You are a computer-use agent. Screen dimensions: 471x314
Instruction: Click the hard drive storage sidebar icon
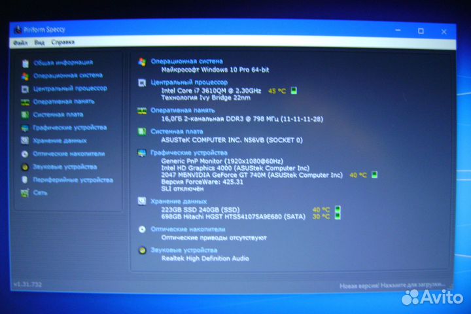(x=25, y=141)
